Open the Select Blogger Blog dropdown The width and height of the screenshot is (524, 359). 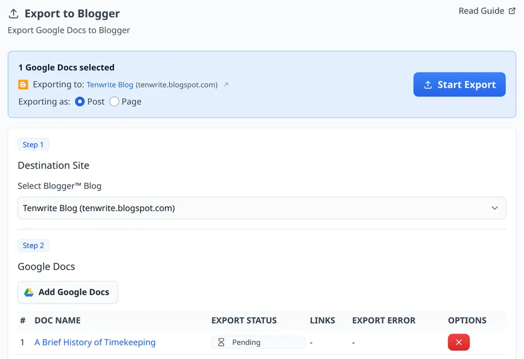pyautogui.click(x=261, y=208)
